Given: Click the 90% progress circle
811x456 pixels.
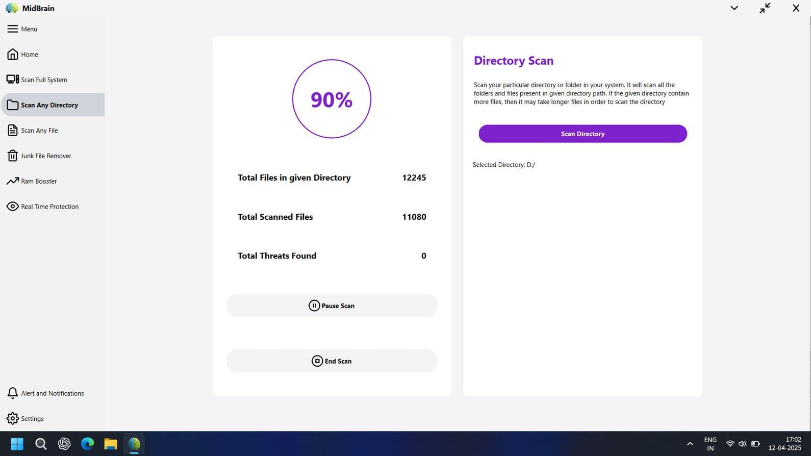Looking at the screenshot, I should (x=332, y=99).
